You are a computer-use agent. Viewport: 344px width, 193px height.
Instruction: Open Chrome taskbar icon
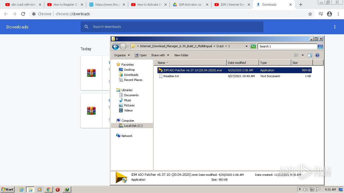point(48,190)
